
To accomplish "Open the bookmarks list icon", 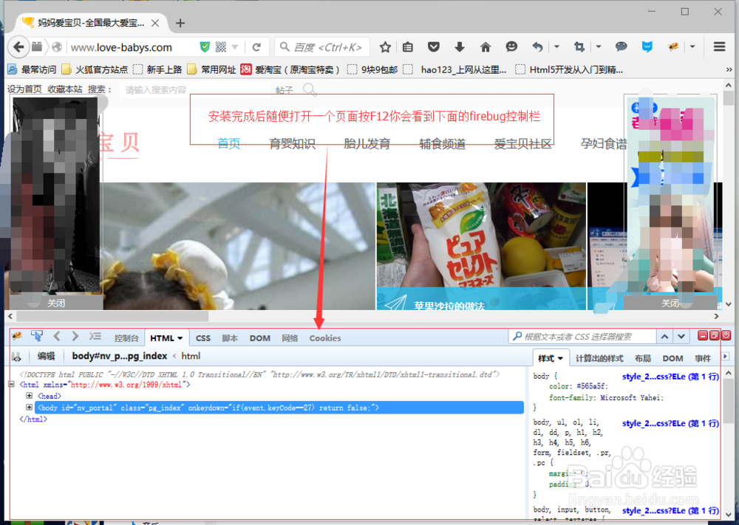I will pos(408,47).
